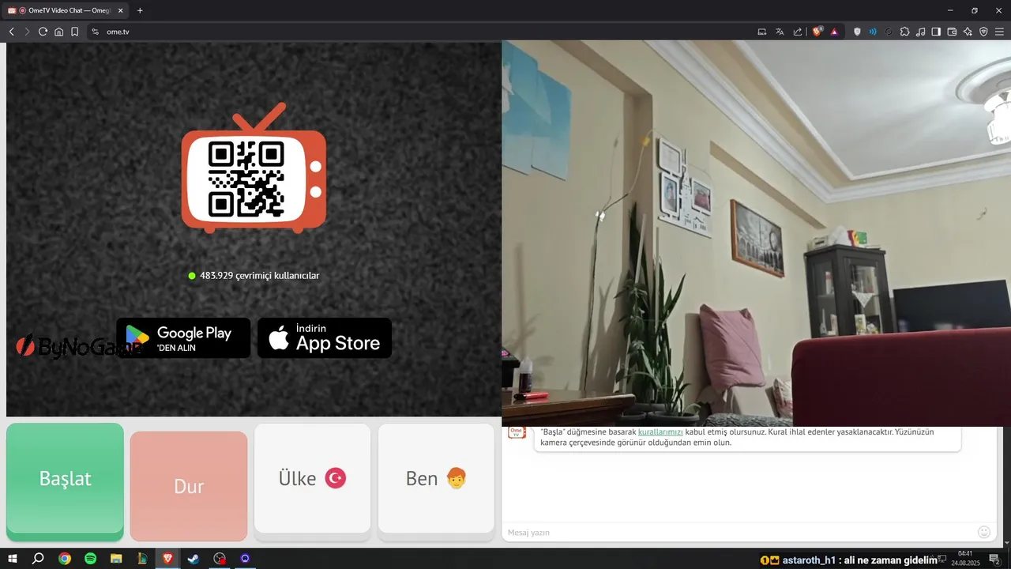
Task: Switch to Brave in the taskbar
Action: click(167, 559)
